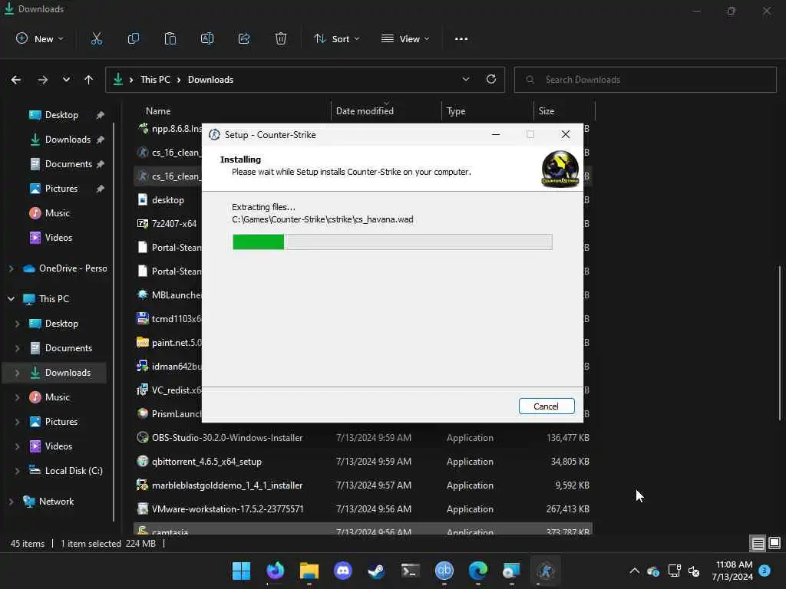The height and width of the screenshot is (589, 786).
Task: Click the file list vertical scrollbar
Action: (x=780, y=343)
